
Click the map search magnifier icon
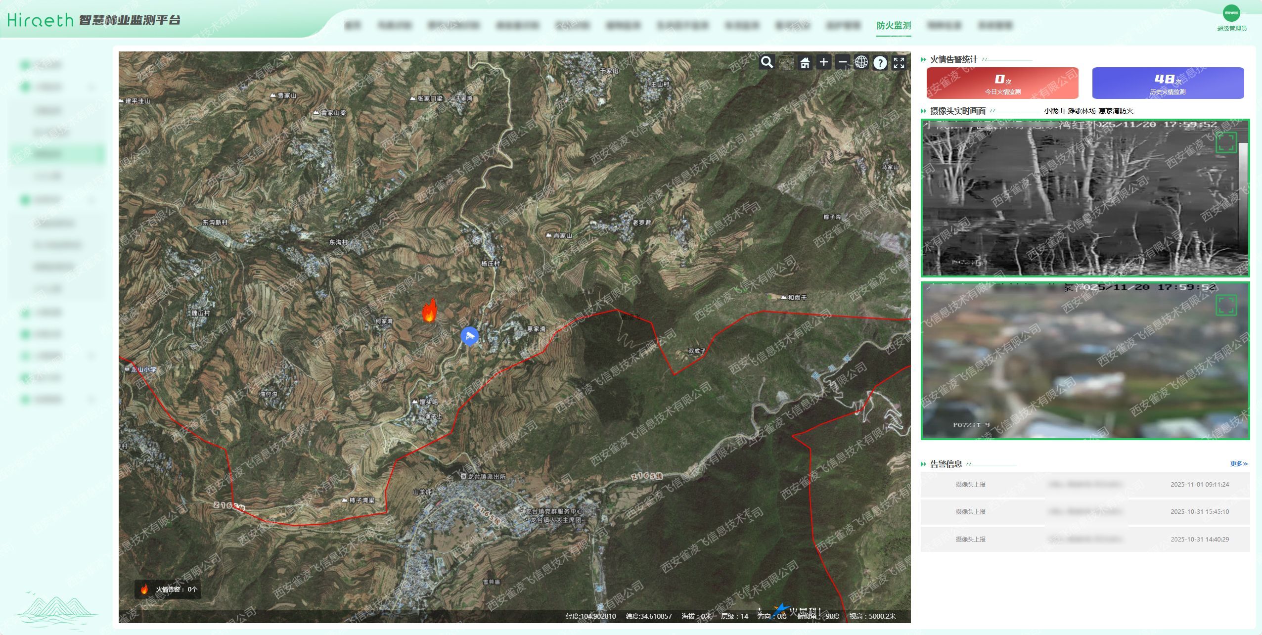pos(766,62)
